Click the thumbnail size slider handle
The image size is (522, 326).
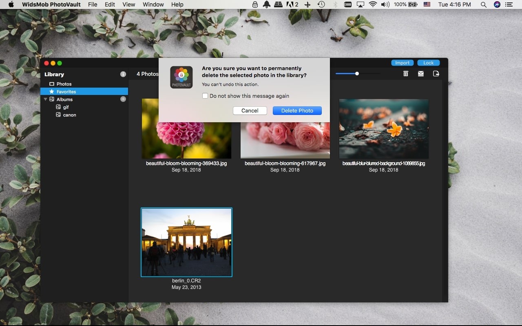pos(357,74)
